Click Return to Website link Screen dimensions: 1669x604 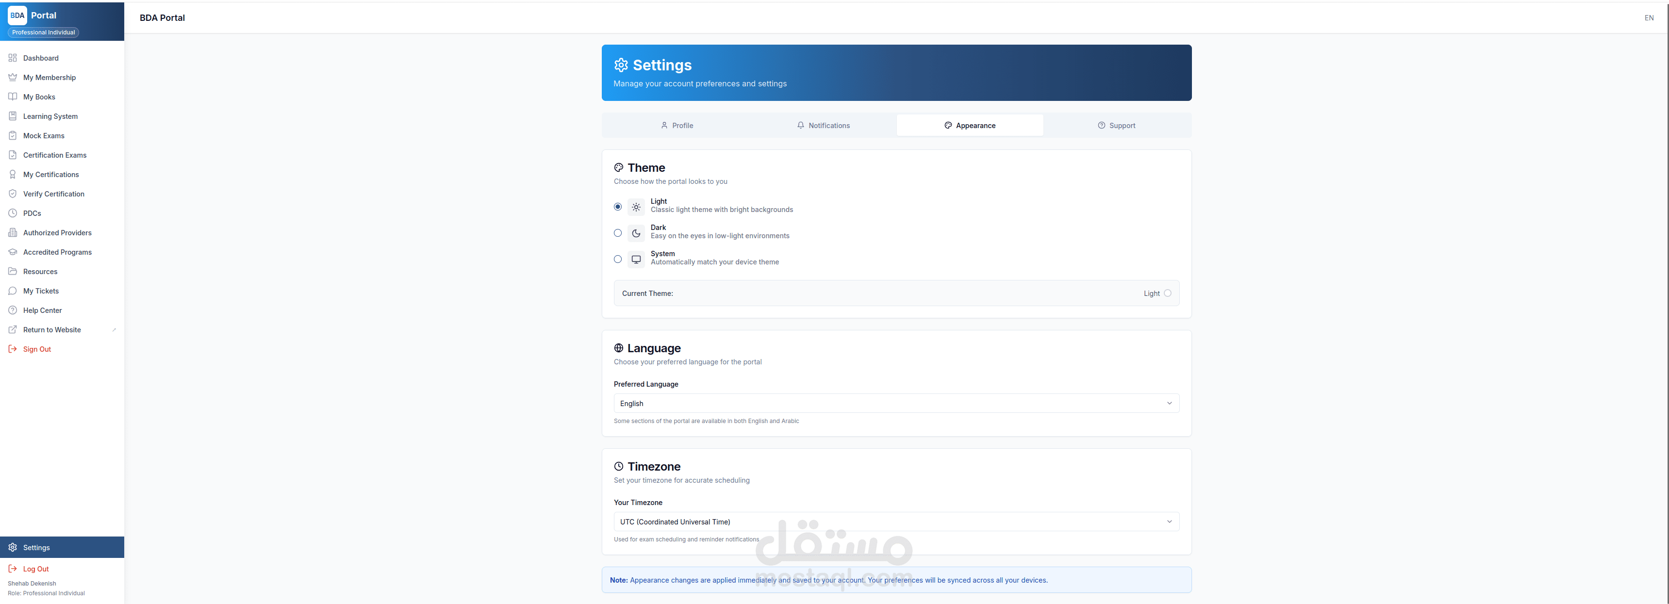click(52, 329)
